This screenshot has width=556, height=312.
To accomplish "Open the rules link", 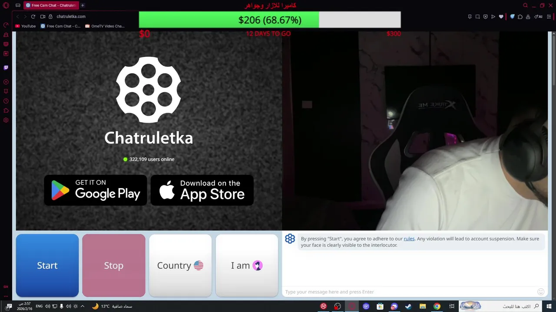I will [x=409, y=239].
